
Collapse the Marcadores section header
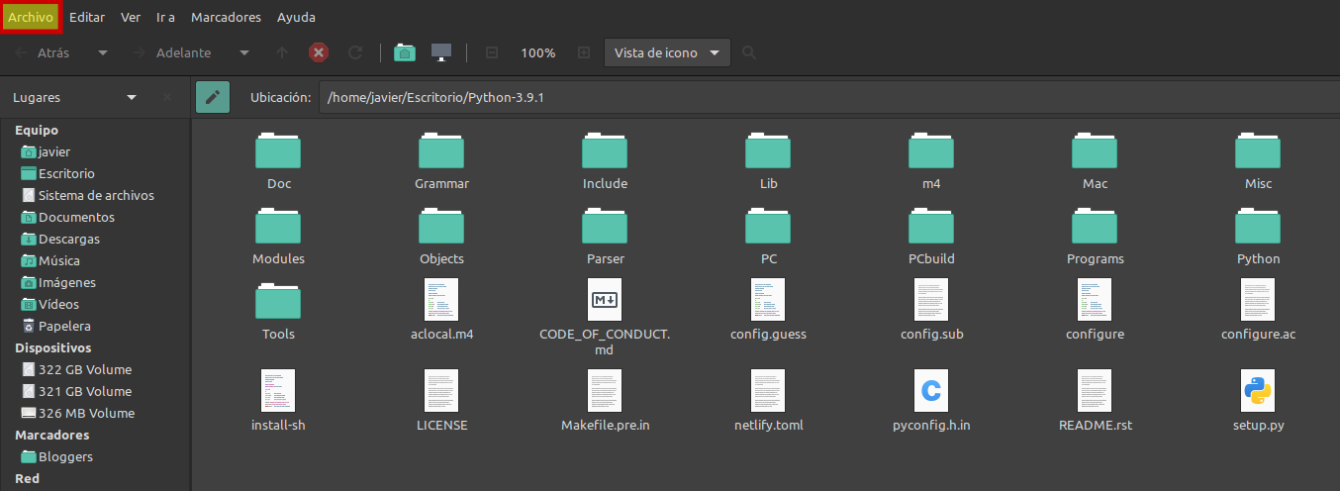pyautogui.click(x=51, y=435)
